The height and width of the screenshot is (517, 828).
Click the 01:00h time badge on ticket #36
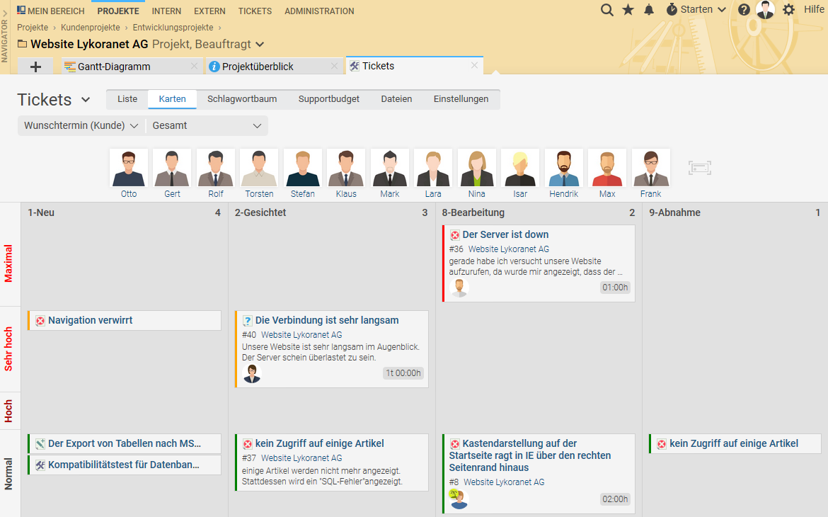(x=615, y=288)
